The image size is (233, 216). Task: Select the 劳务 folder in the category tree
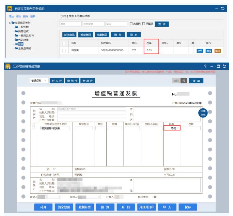point(20,44)
